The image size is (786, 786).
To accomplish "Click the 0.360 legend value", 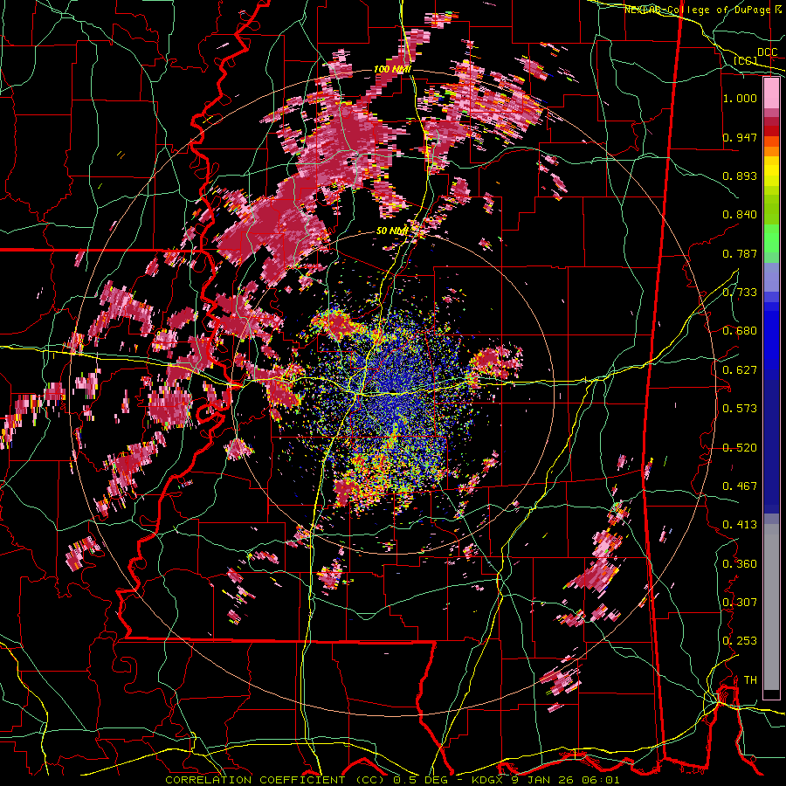I will [x=740, y=564].
